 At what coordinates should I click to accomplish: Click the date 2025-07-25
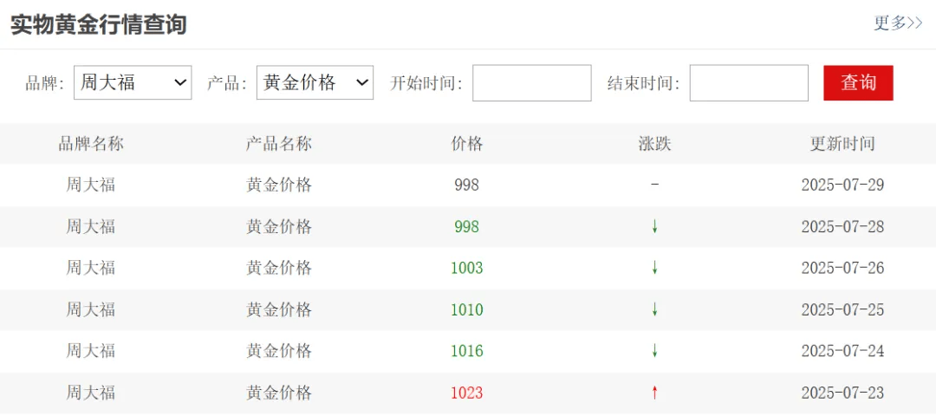[842, 309]
